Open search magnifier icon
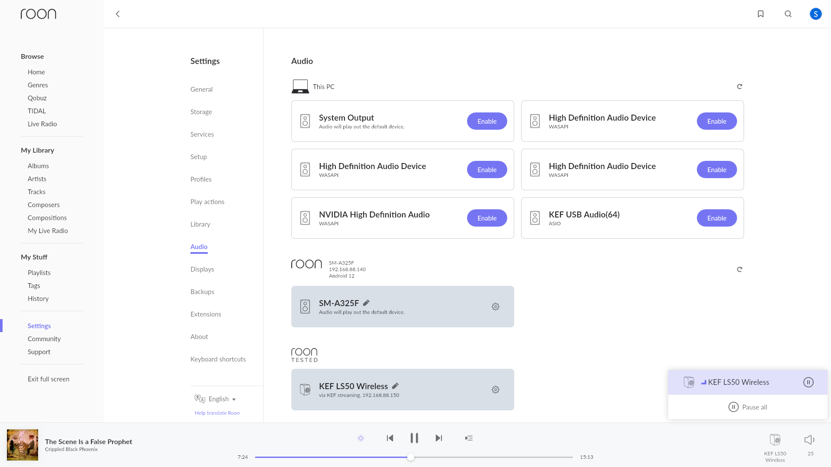This screenshot has width=831, height=467. click(788, 14)
